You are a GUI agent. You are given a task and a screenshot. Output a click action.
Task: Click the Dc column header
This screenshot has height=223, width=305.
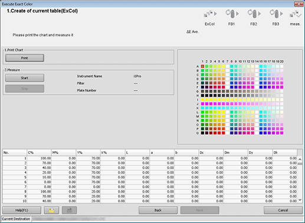(211, 152)
